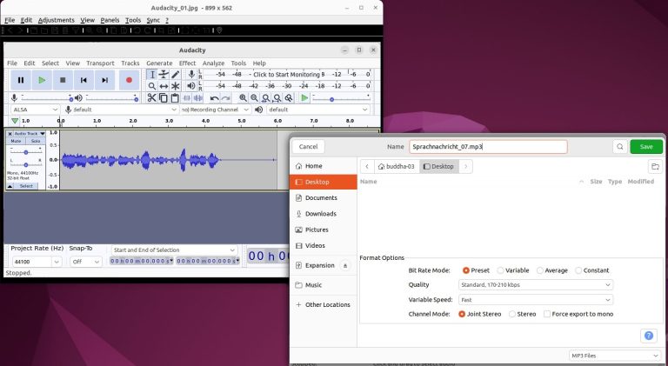Click the Play-at-Speed green button
This screenshot has height=366, width=668.
click(x=304, y=98)
